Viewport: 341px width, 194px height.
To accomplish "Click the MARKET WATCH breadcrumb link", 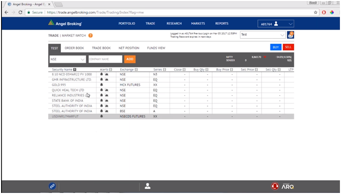I will point(74,36).
